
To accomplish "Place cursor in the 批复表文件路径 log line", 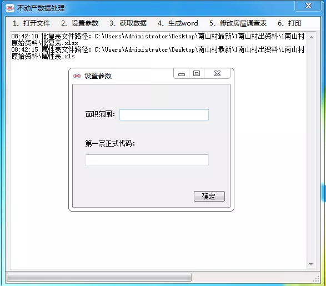I will (x=158, y=39).
